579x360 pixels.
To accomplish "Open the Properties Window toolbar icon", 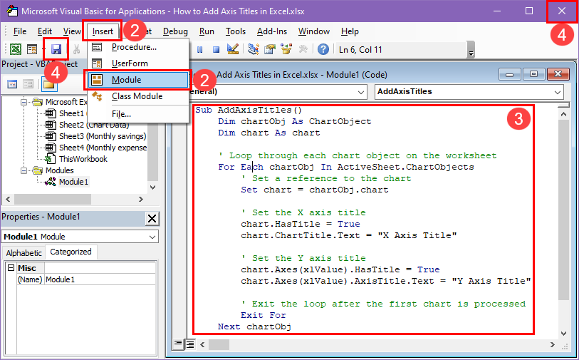I will [270, 49].
